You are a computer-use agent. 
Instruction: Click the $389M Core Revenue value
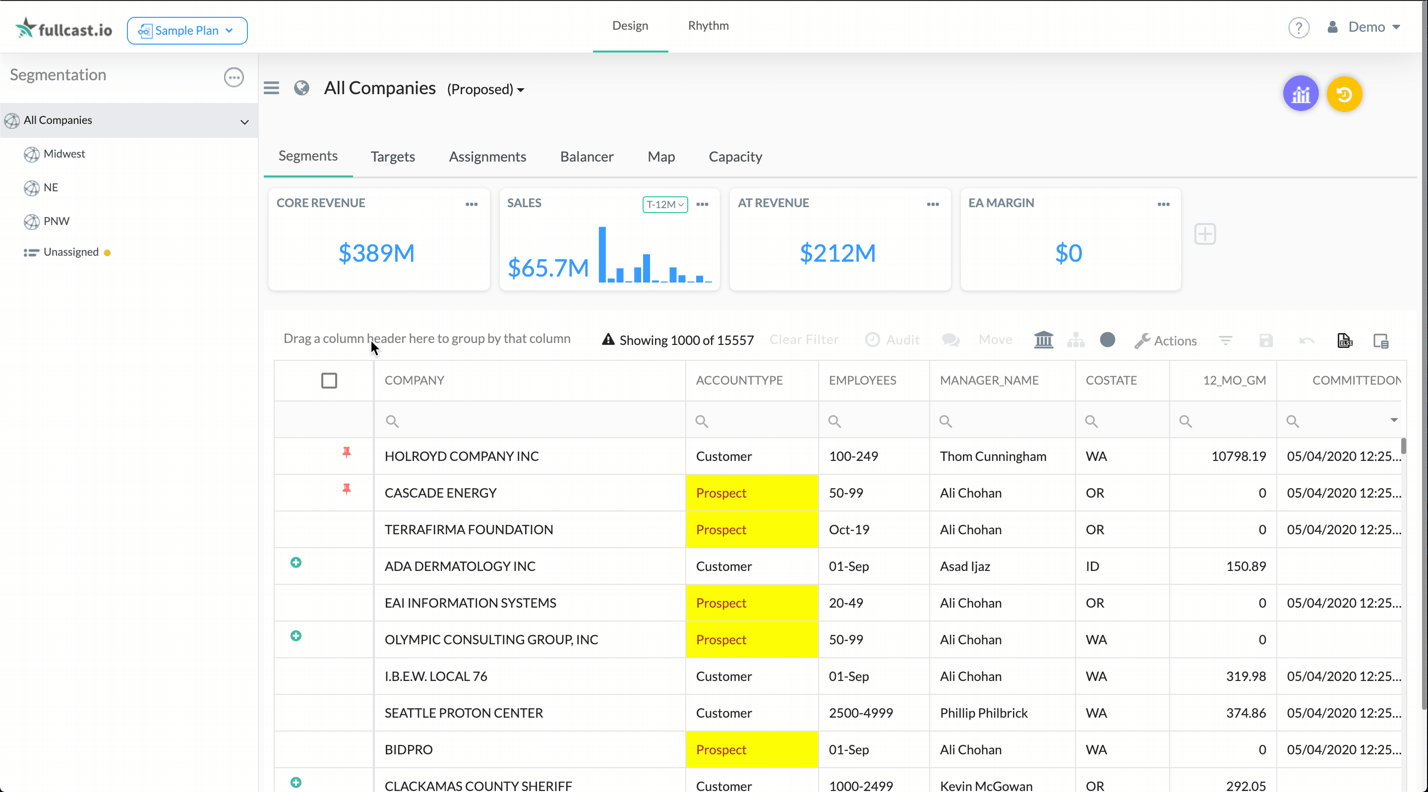click(x=376, y=253)
